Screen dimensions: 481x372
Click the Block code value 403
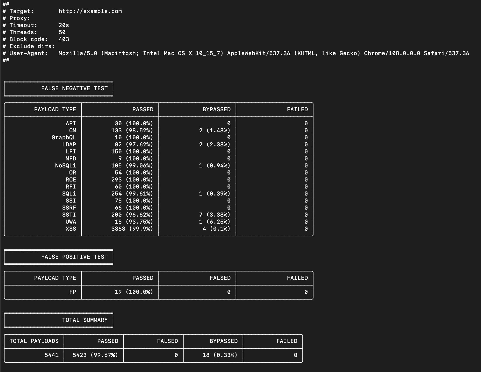(64, 39)
